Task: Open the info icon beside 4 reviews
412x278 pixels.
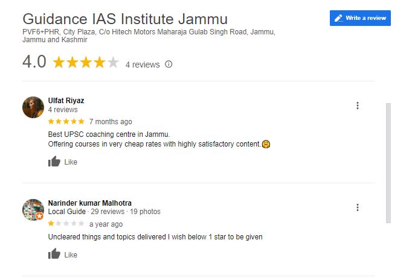Action: (x=169, y=64)
